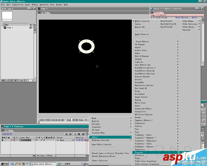
Task: Open Effect Controls panel flyout arrow
Action: pos(203,17)
